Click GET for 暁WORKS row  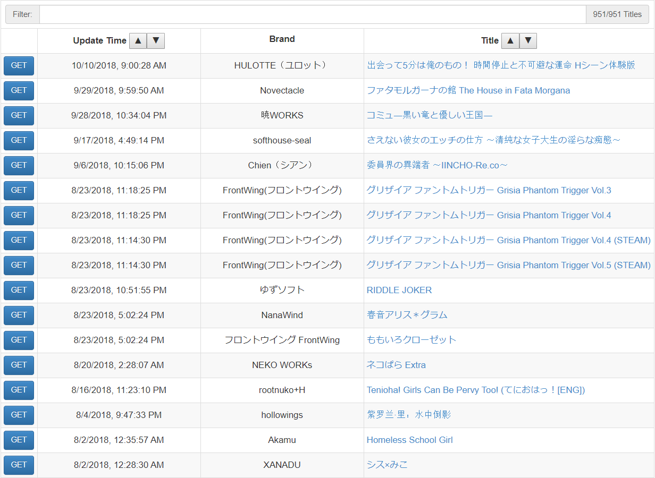tap(19, 116)
